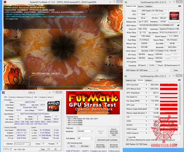
Task: Click the FurMark GPU Stress Test banner
Action: coord(93,103)
